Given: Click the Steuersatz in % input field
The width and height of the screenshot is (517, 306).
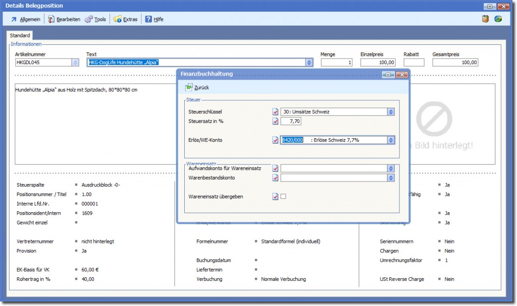Looking at the screenshot, I should [291, 121].
